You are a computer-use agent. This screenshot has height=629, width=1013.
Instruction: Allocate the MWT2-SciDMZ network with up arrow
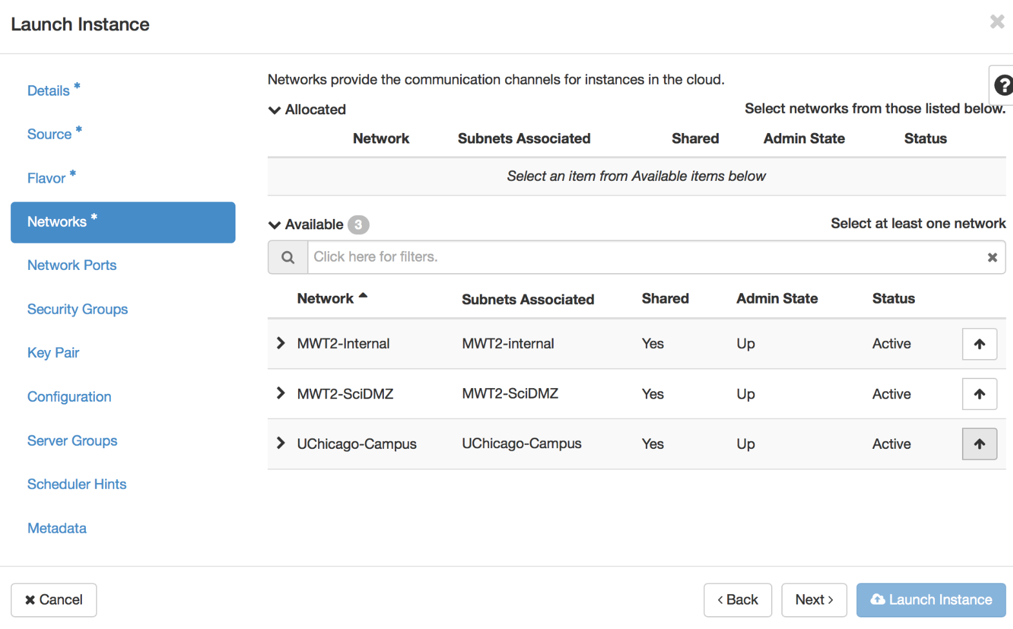979,394
